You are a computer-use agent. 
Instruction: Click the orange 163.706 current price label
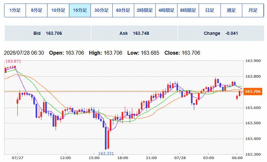253,91
